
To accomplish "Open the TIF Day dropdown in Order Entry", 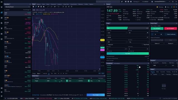I will 94,81.
